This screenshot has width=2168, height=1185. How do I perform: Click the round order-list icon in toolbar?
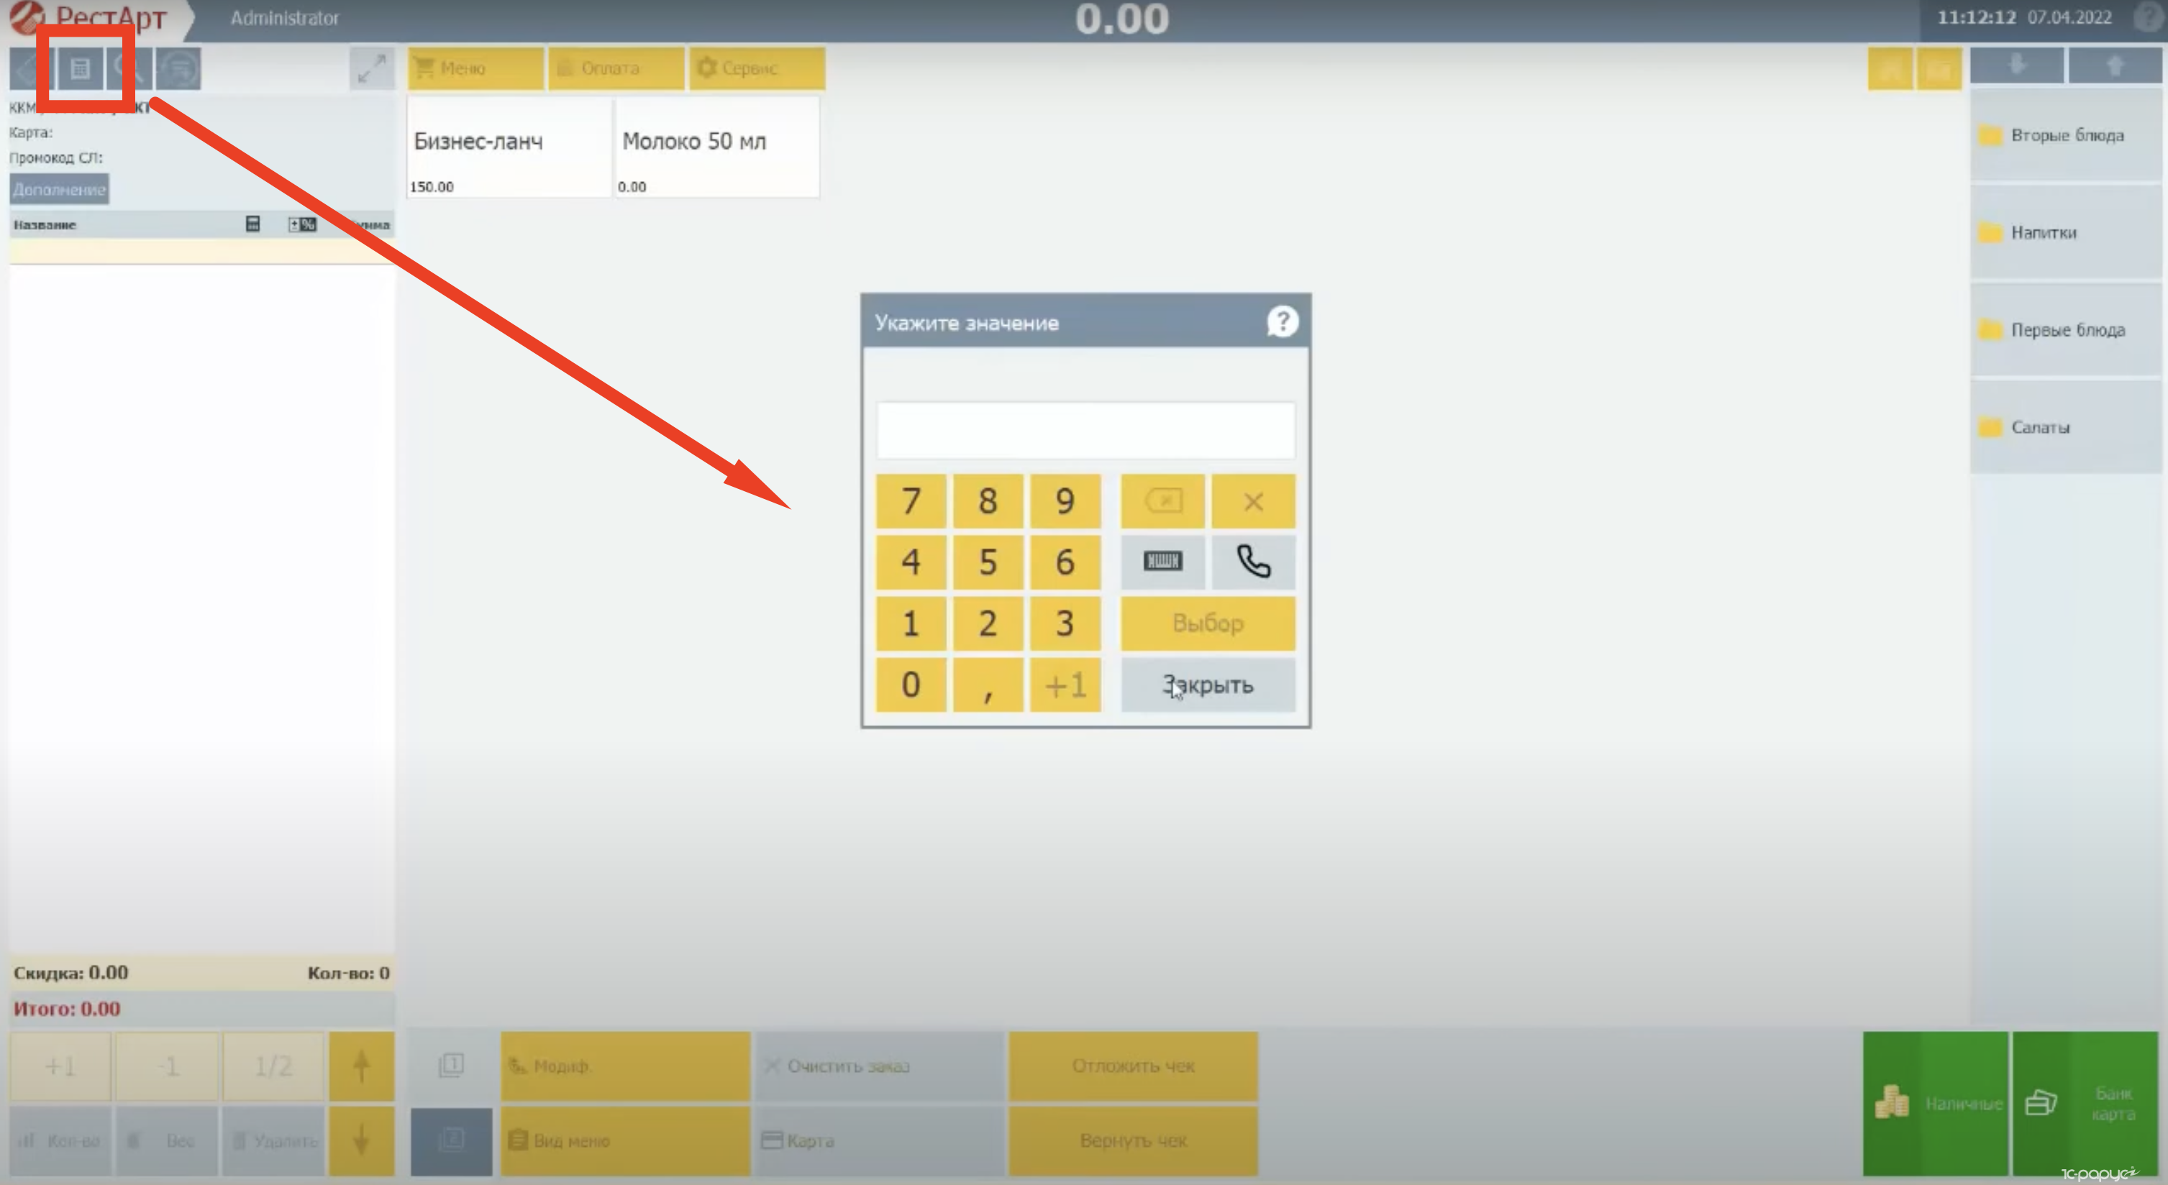point(178,68)
